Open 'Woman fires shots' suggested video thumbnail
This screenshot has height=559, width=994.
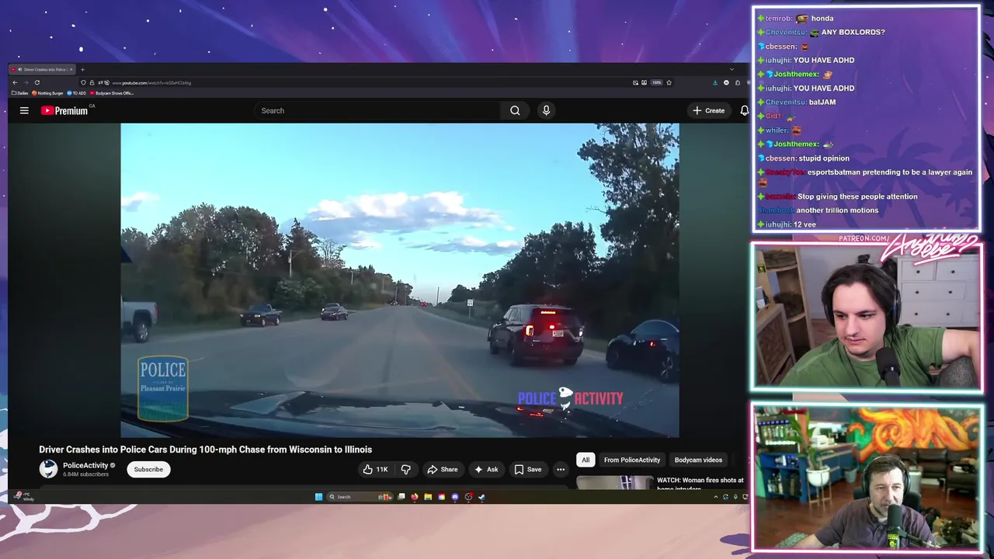(614, 483)
